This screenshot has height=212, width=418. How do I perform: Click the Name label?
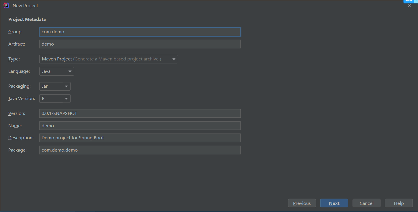[15, 126]
